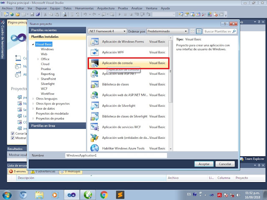Select Habilitar Windows Azure Tools icon

(x=95, y=148)
